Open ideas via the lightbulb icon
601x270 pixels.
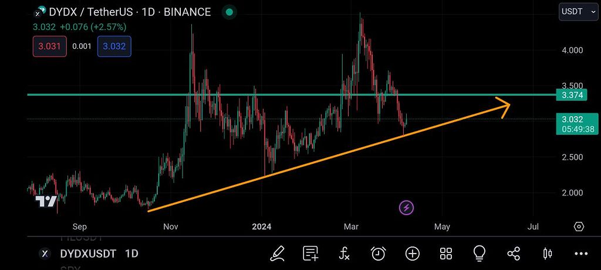pos(480,253)
